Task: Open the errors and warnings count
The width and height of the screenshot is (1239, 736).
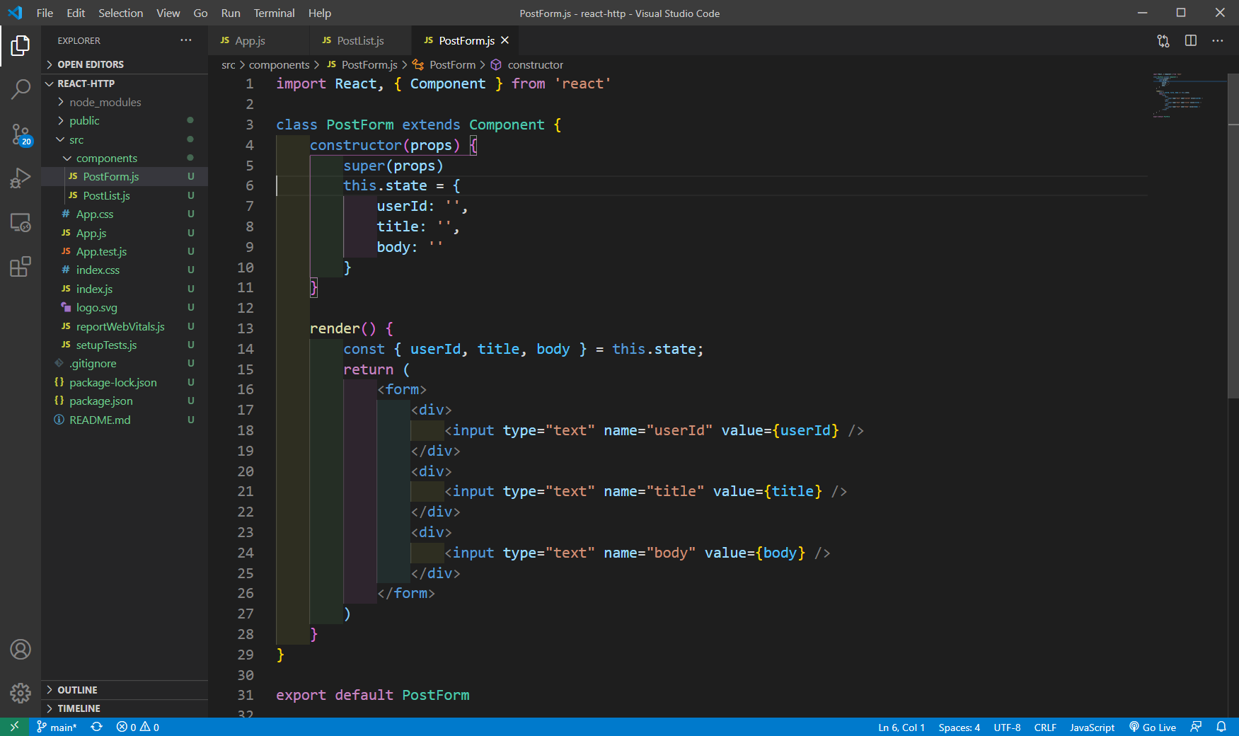Action: click(x=138, y=727)
